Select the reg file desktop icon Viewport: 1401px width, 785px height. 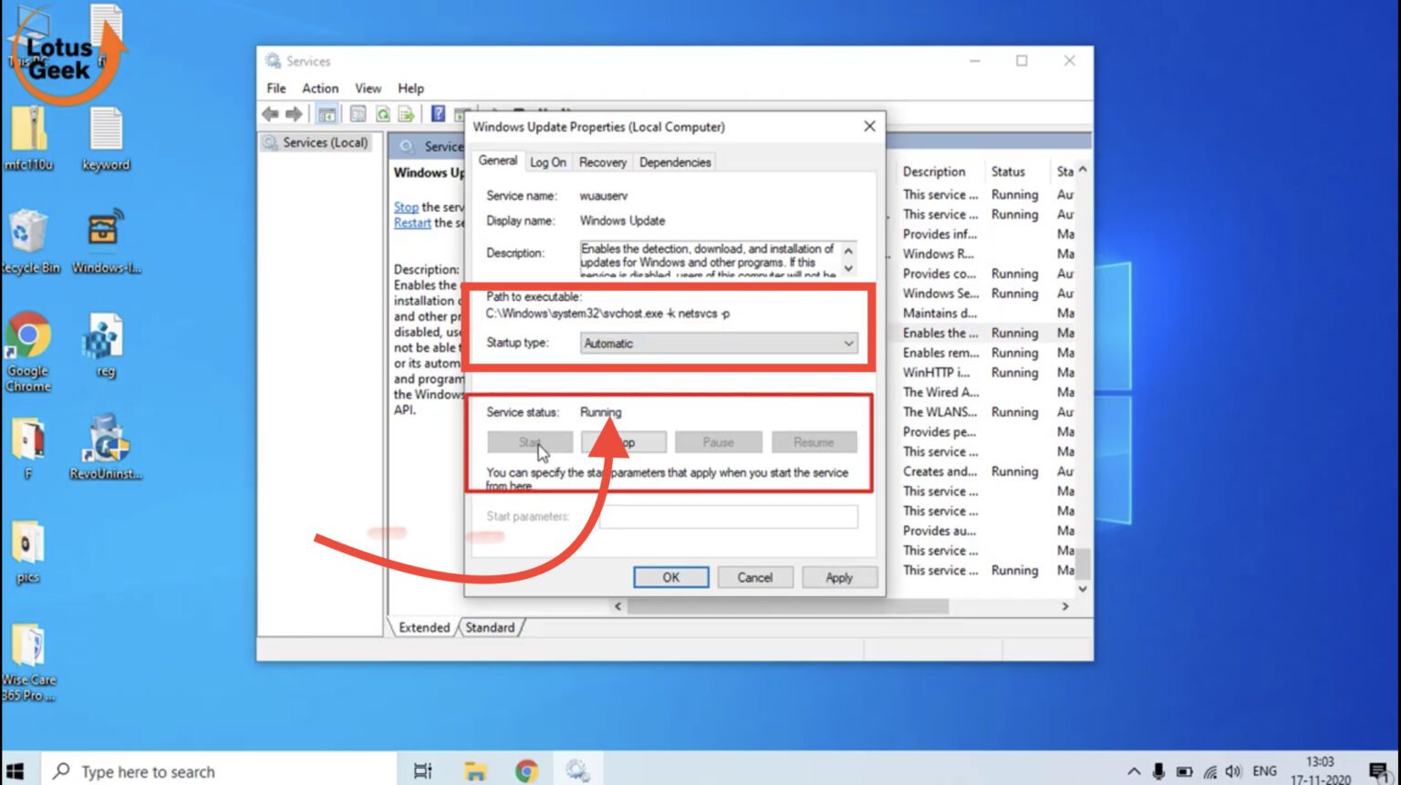106,345
